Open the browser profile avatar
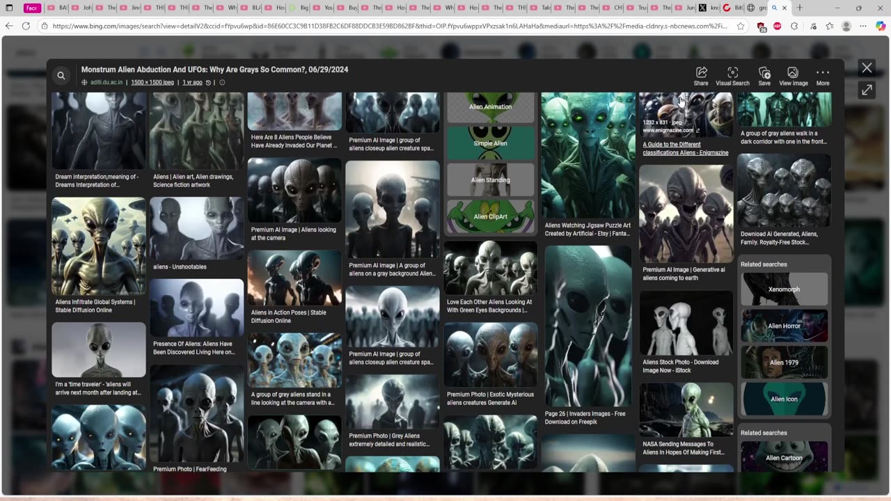 click(x=846, y=26)
